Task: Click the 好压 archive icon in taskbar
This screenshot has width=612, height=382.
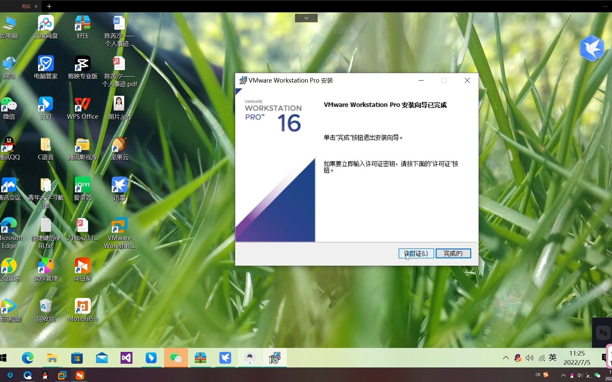Action: click(200, 358)
